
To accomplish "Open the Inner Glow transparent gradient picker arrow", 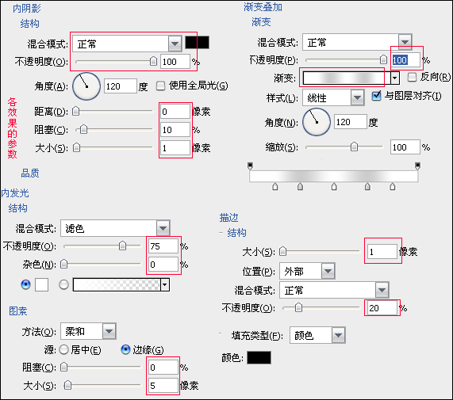I will (165, 284).
